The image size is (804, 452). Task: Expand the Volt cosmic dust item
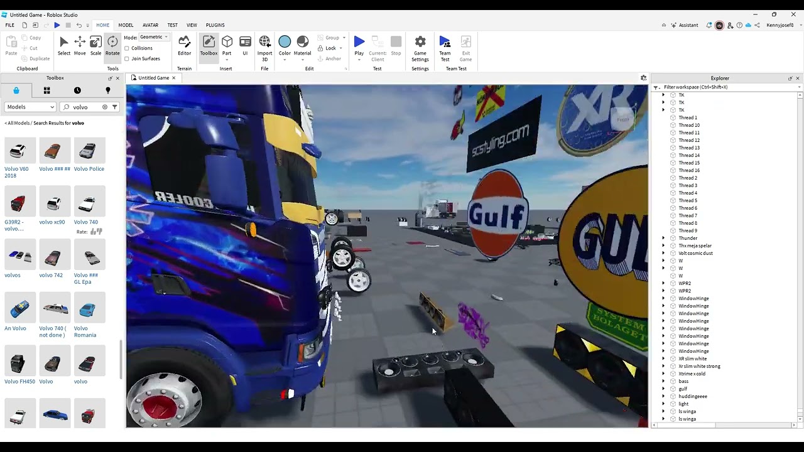[664, 254]
